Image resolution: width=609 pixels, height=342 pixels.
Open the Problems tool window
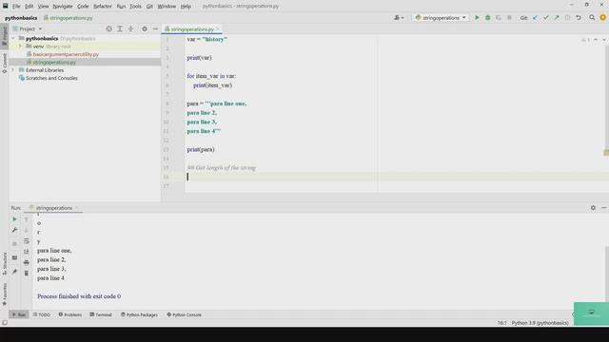tap(69, 314)
